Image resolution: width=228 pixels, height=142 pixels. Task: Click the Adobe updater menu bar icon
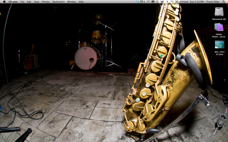(x=142, y=2)
